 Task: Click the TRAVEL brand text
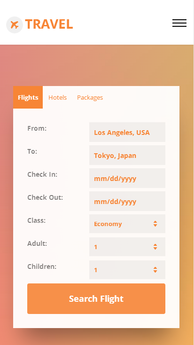click(x=49, y=24)
